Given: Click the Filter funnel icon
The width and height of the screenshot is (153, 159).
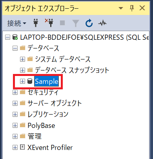Looking at the screenshot, I should (x=76, y=23).
